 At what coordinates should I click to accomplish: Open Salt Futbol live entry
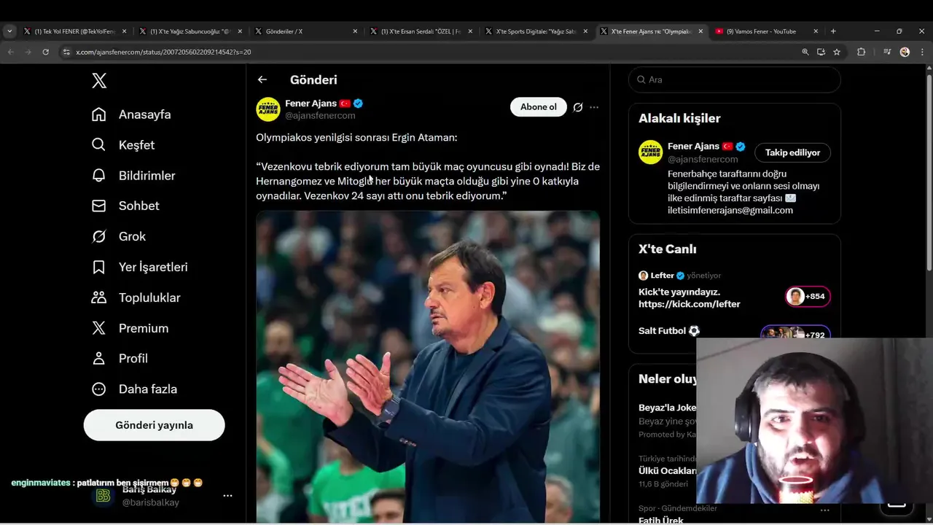pyautogui.click(x=669, y=331)
